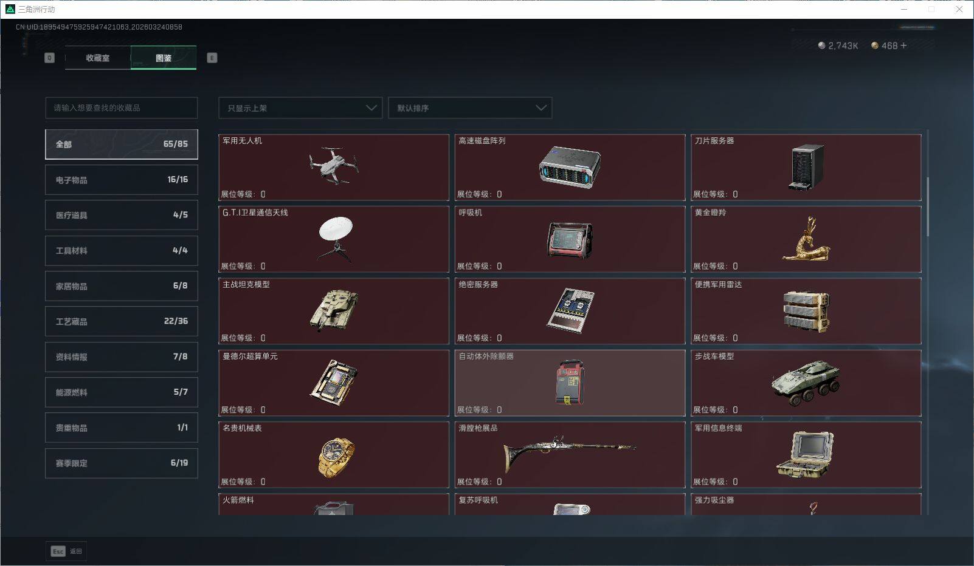Click the + button to top up currency
This screenshot has height=566, width=974.
903,45
